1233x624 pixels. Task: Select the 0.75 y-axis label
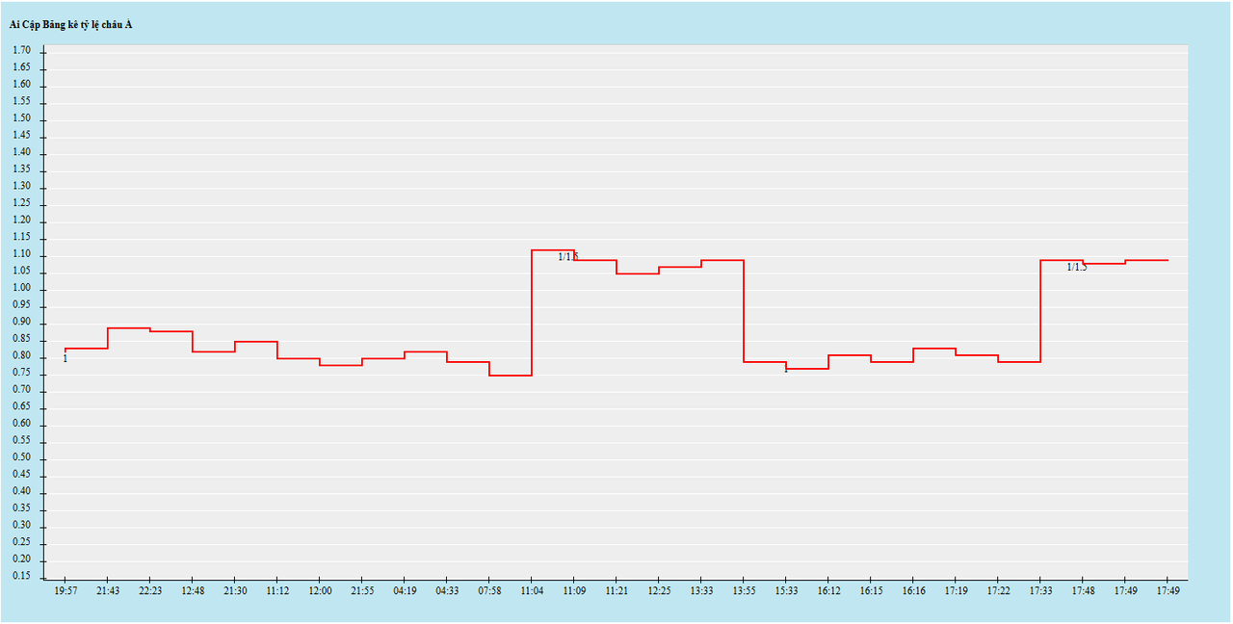coord(22,373)
